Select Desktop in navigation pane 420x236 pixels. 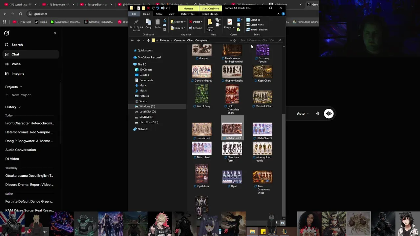[144, 75]
